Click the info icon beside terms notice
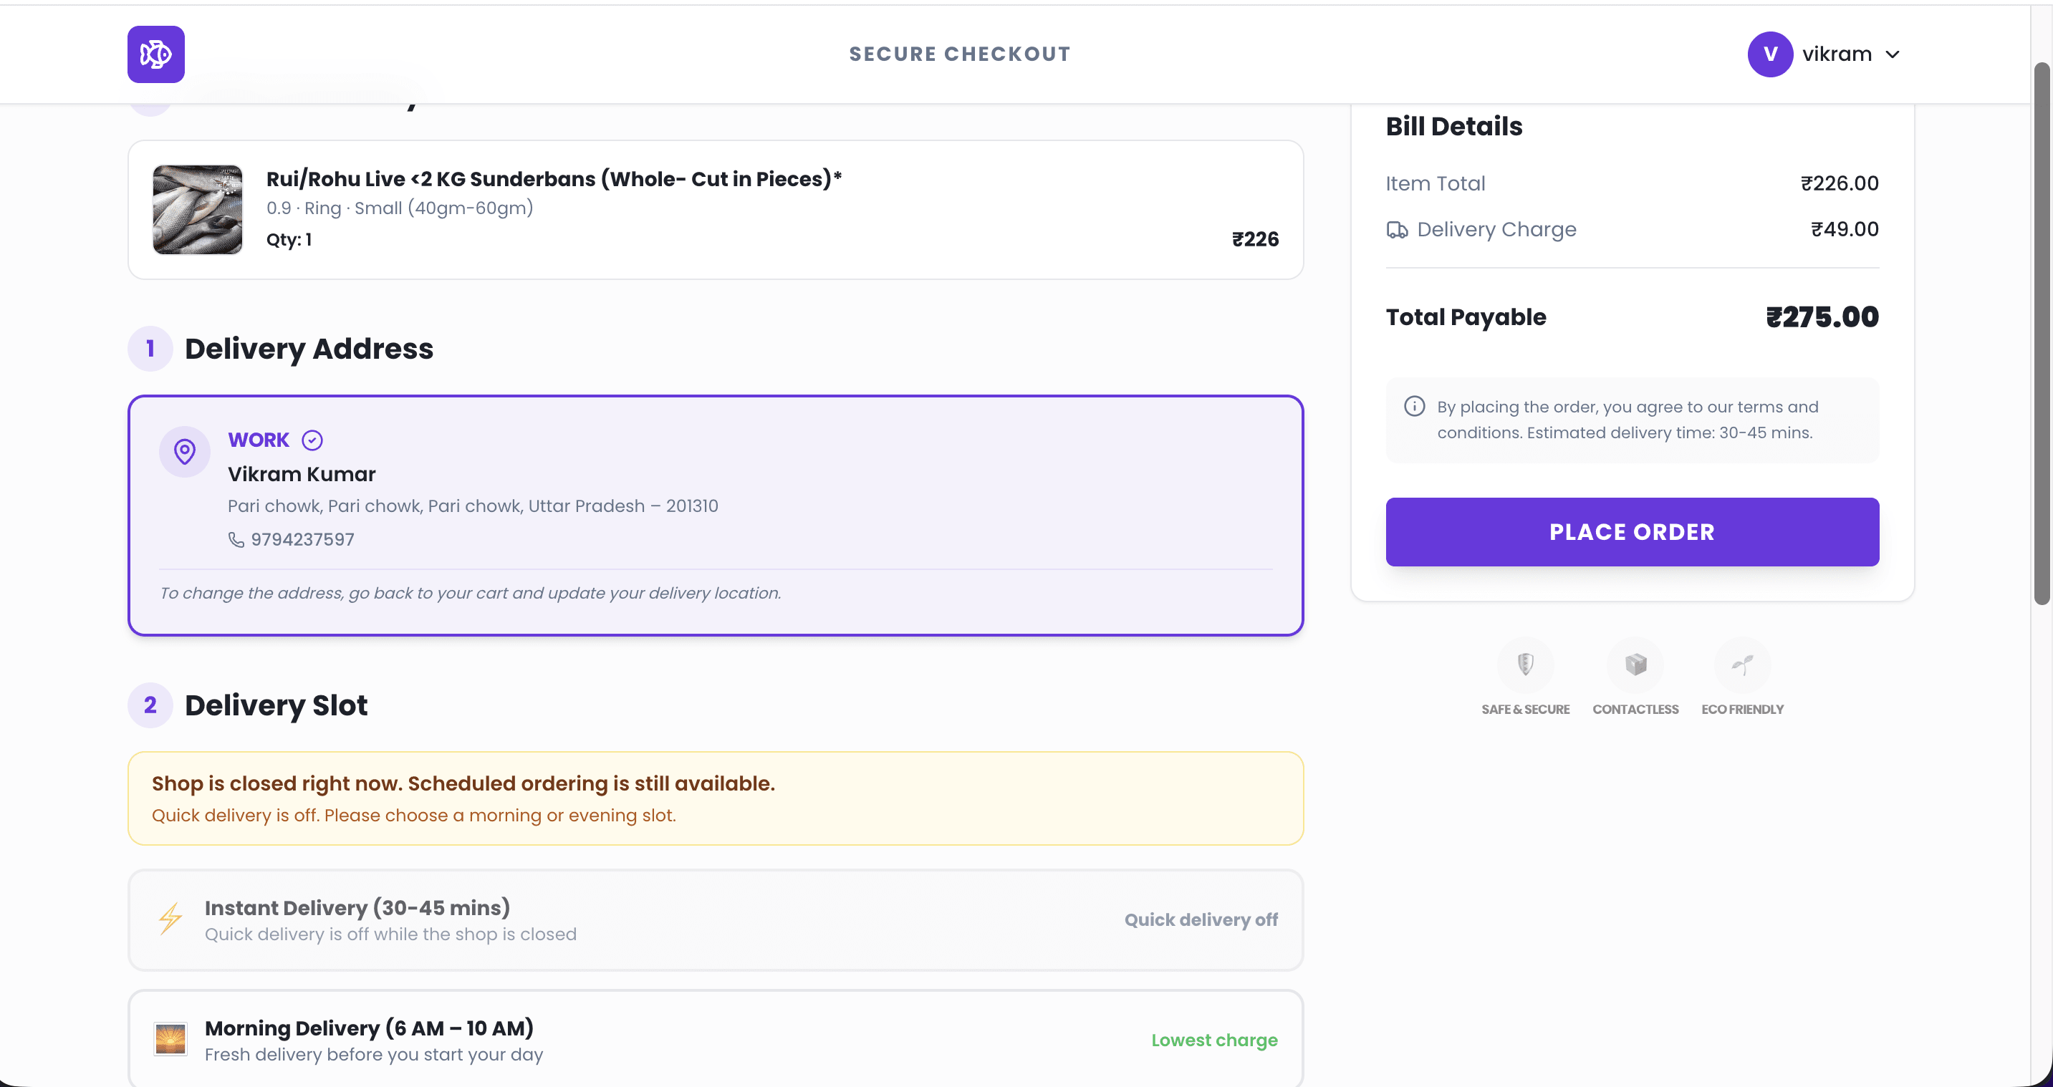2053x1087 pixels. [x=1415, y=407]
